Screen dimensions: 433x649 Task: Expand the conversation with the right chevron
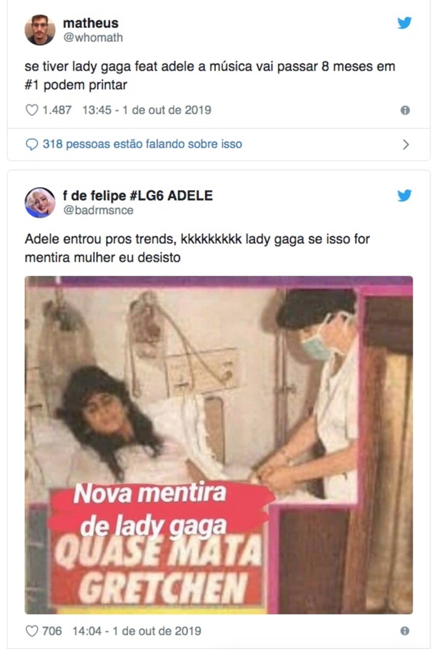[406, 145]
